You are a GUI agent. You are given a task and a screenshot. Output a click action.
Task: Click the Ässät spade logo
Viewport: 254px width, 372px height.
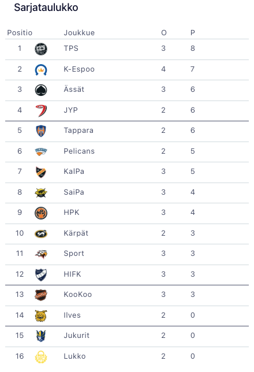41,90
